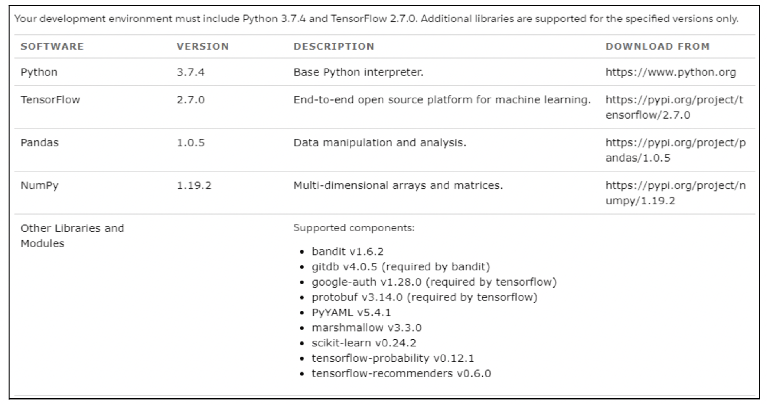Open the TensorFlow 2.7.0 PyPI link
767x405 pixels.
pyautogui.click(x=674, y=107)
